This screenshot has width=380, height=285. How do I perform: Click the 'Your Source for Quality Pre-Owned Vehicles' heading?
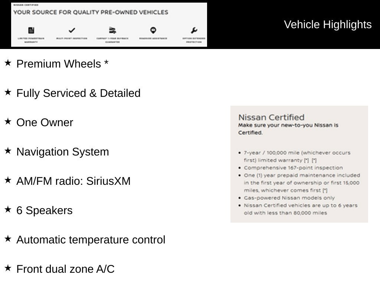[91, 12]
